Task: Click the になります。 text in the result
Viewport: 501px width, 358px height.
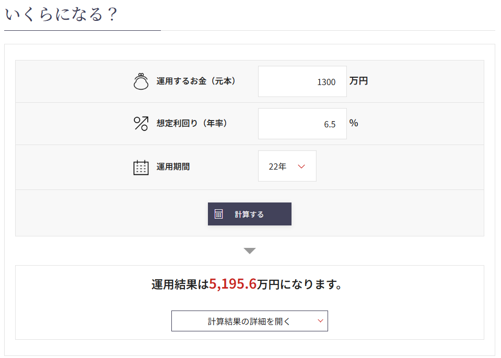Action: click(311, 285)
